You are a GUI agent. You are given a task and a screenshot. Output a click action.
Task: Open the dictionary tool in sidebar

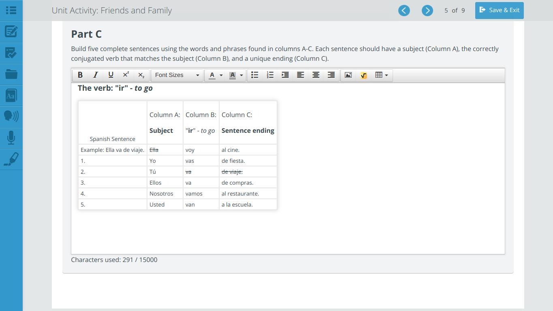point(11,96)
